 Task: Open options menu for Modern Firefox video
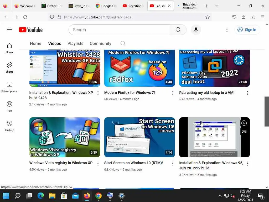[x=173, y=93]
